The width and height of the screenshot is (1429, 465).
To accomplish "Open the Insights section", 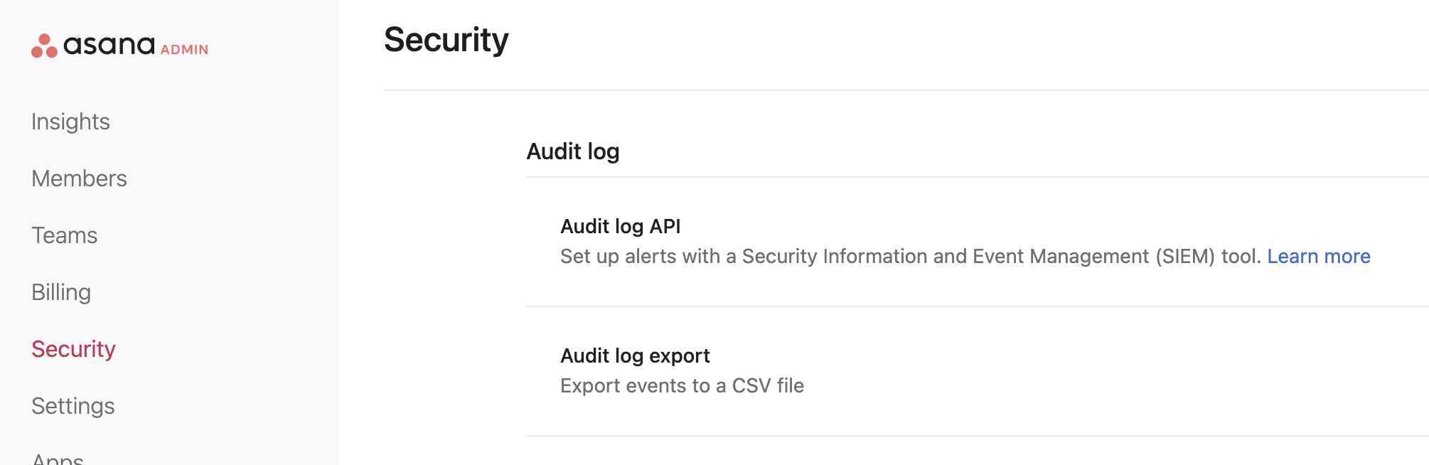I will click(70, 122).
